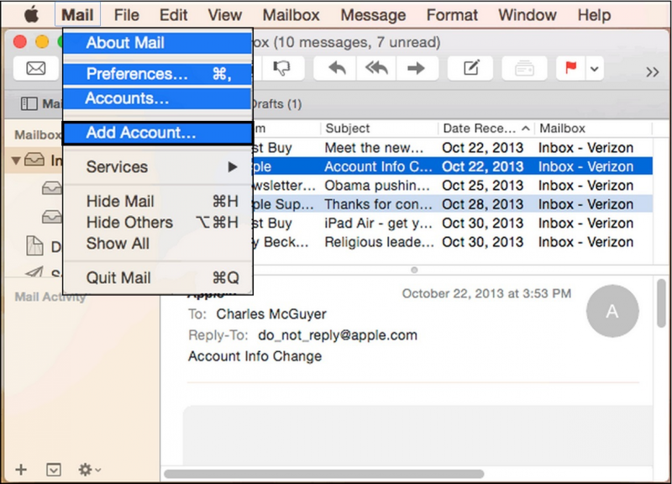
Task: Click the Forward arrow icon
Action: pyautogui.click(x=416, y=68)
